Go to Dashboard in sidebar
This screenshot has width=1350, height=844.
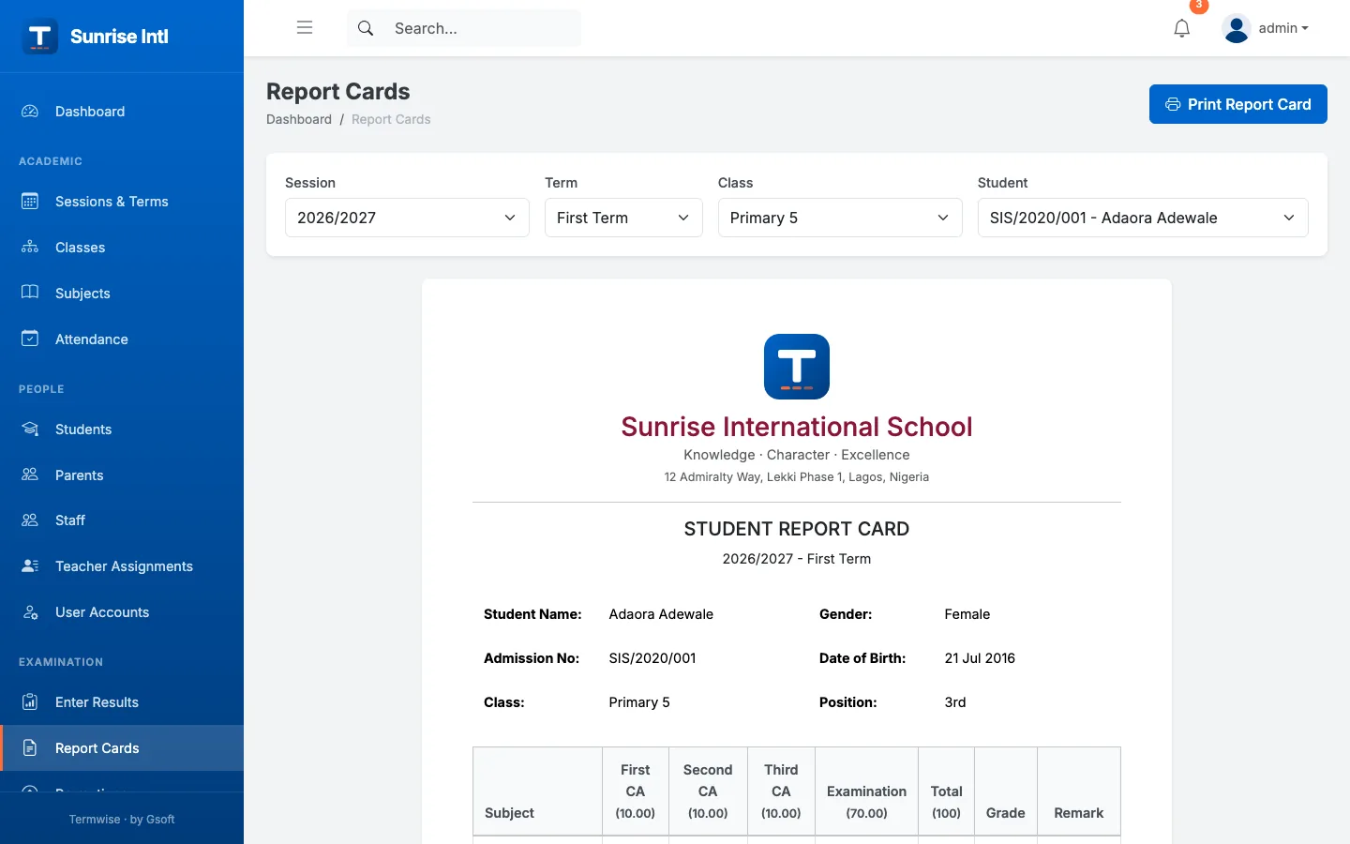[x=122, y=111]
